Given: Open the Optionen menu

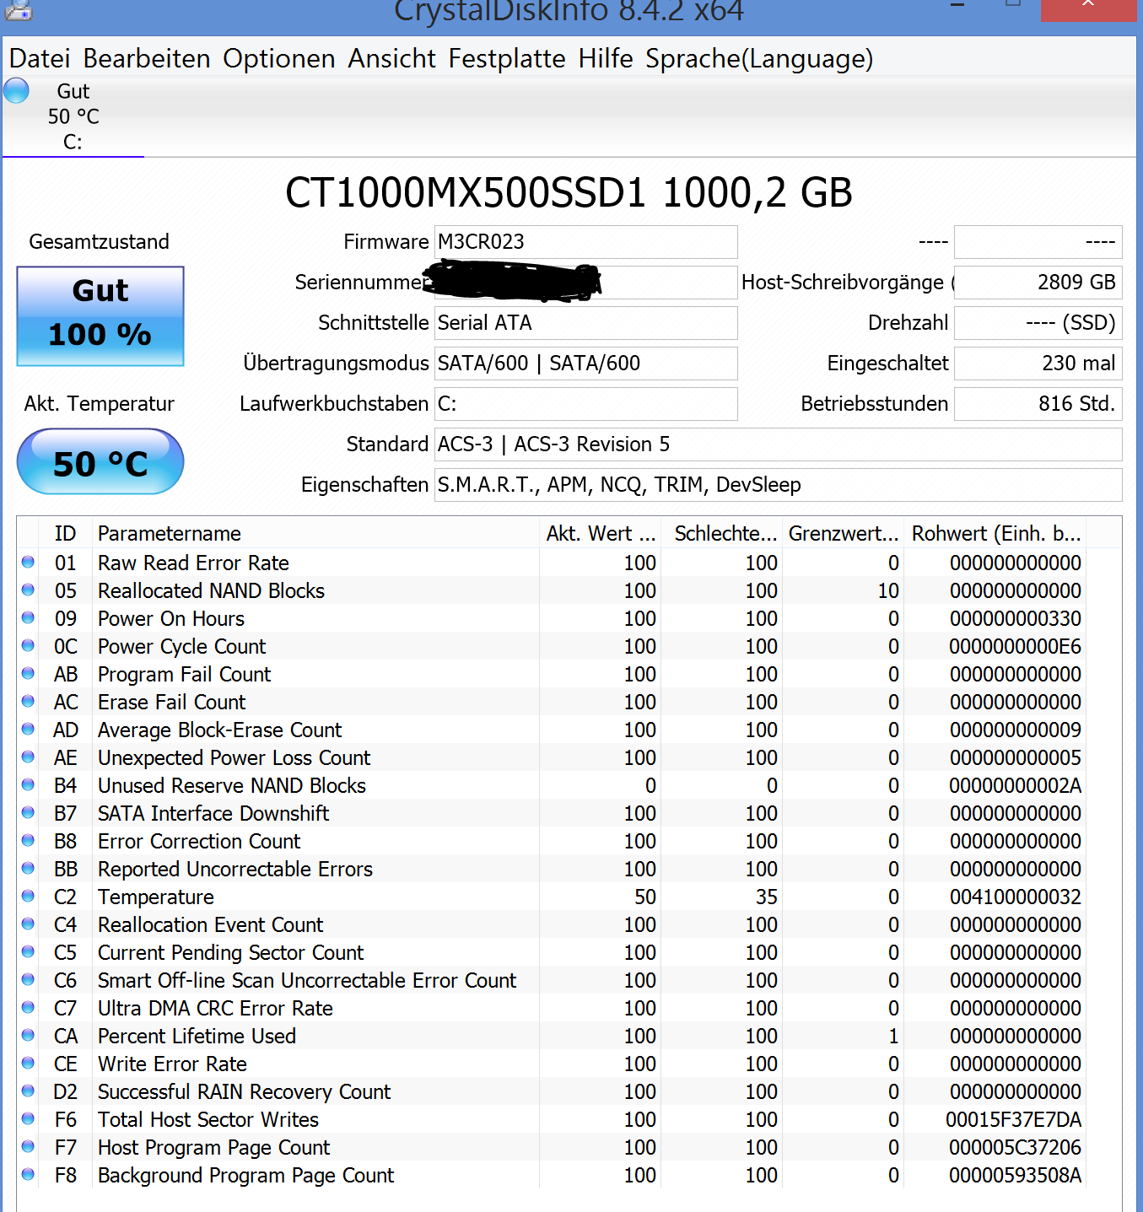Looking at the screenshot, I should [279, 59].
